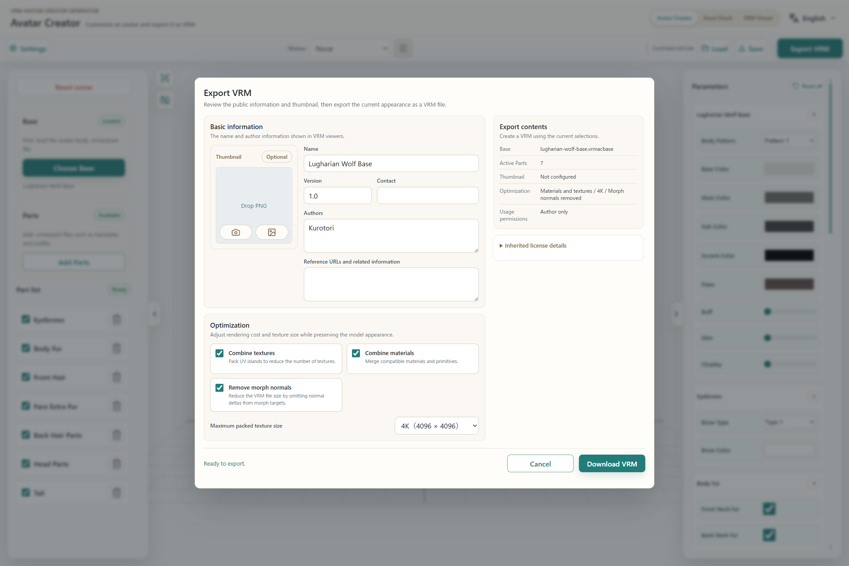Switch to the Avatar Creator tab
Viewport: 849px width, 566px height.
pos(674,18)
